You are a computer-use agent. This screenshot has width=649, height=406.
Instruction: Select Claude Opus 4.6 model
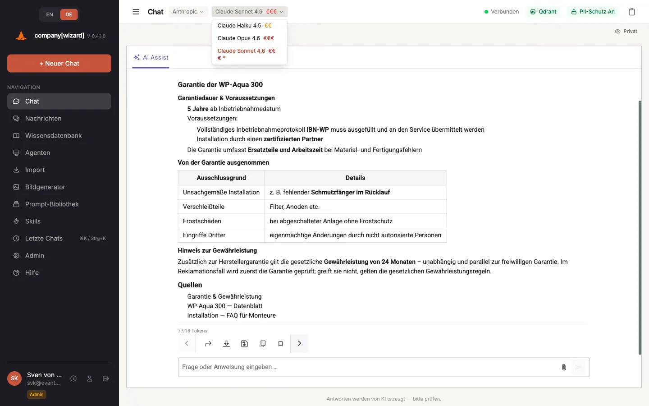click(x=249, y=38)
